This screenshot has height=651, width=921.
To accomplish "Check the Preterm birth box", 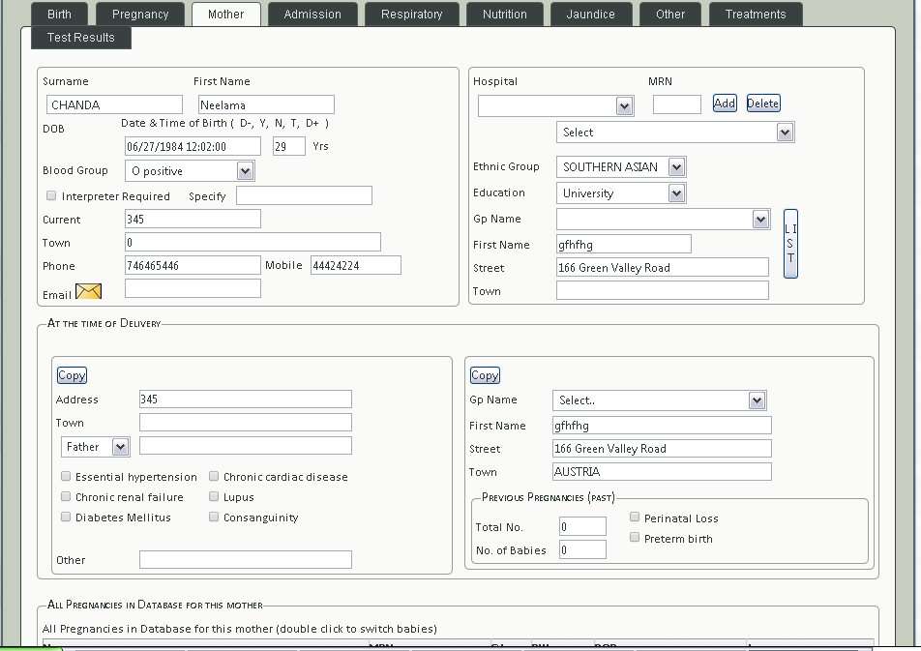I will point(635,538).
